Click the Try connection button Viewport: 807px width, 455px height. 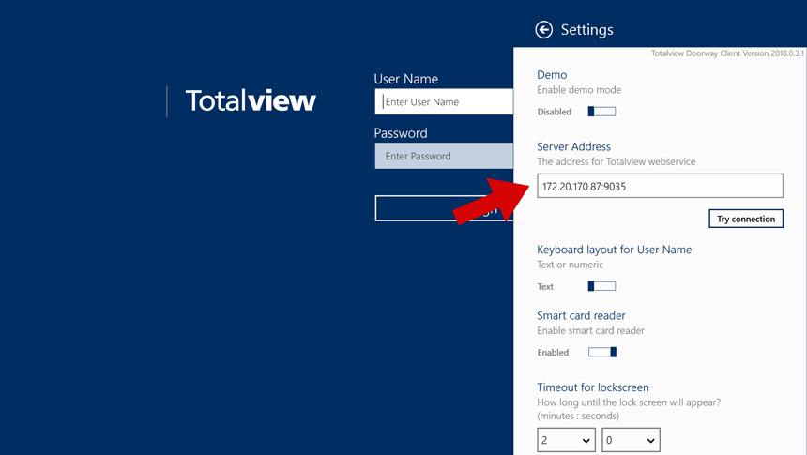tap(746, 219)
